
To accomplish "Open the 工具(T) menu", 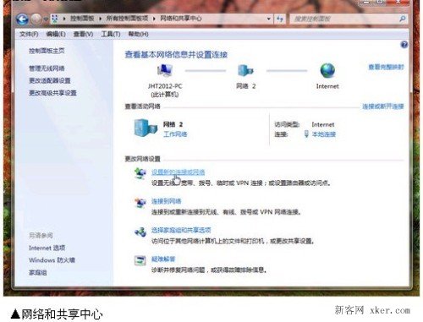I will point(111,34).
